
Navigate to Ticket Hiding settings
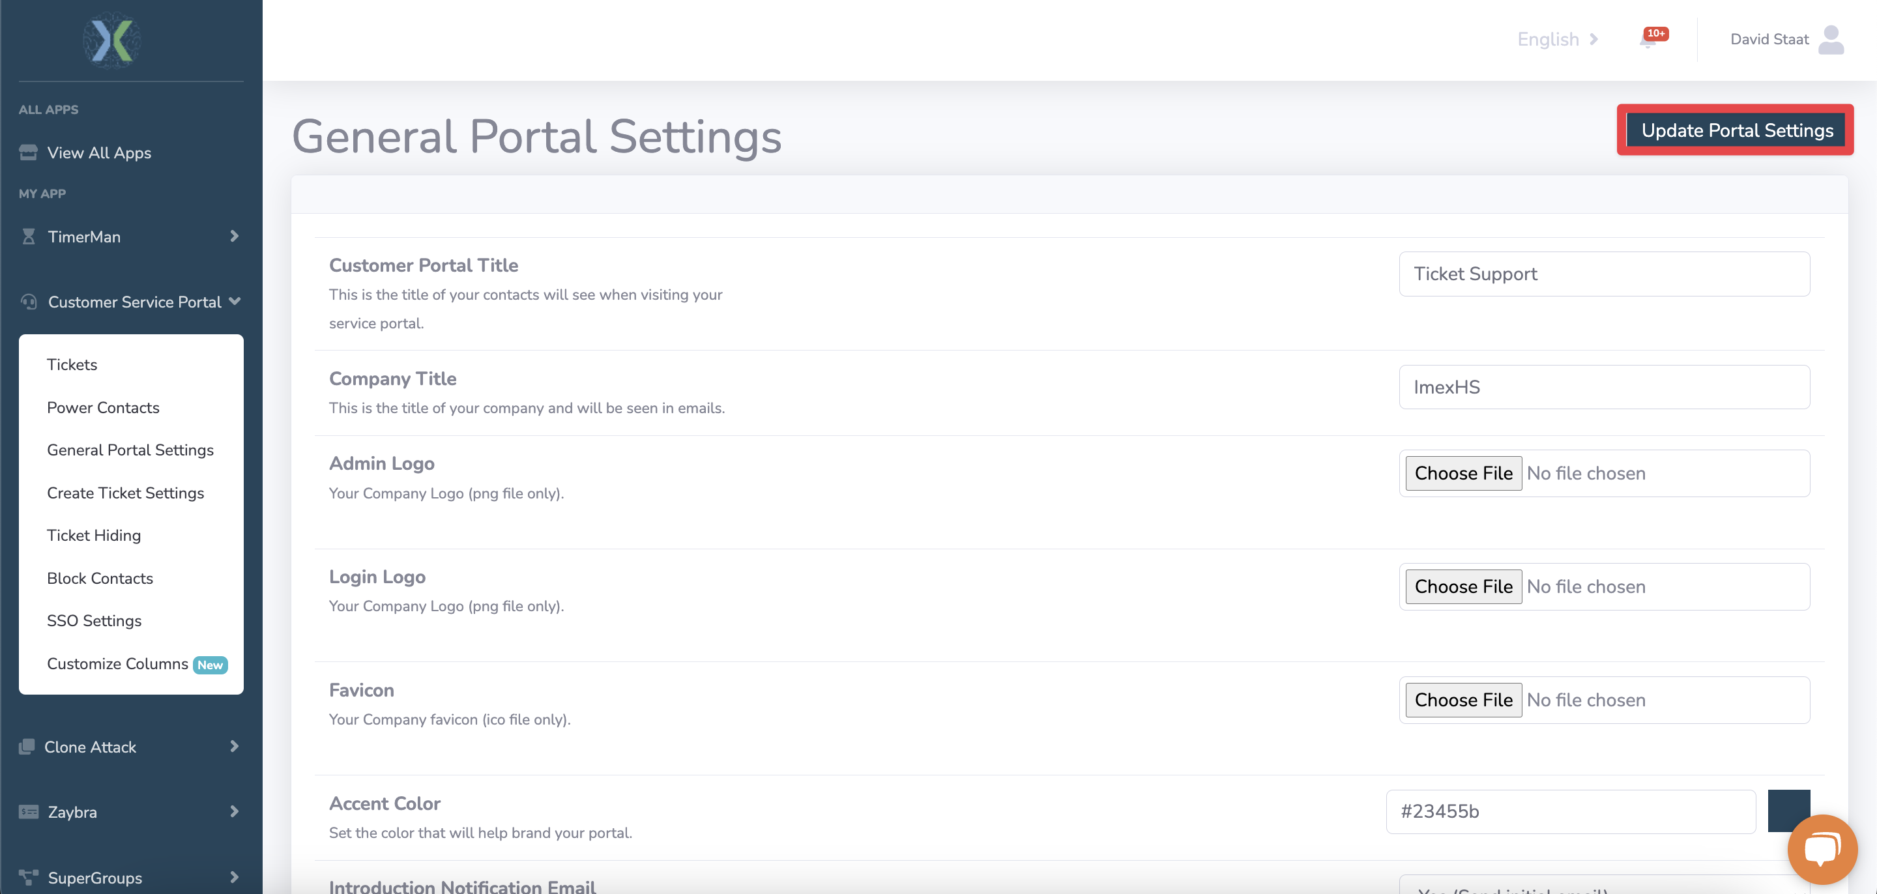pyautogui.click(x=93, y=535)
